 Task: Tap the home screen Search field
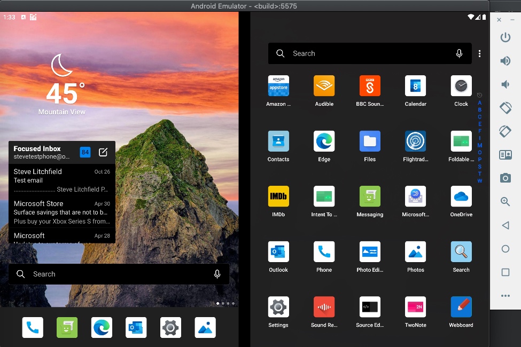tap(119, 274)
